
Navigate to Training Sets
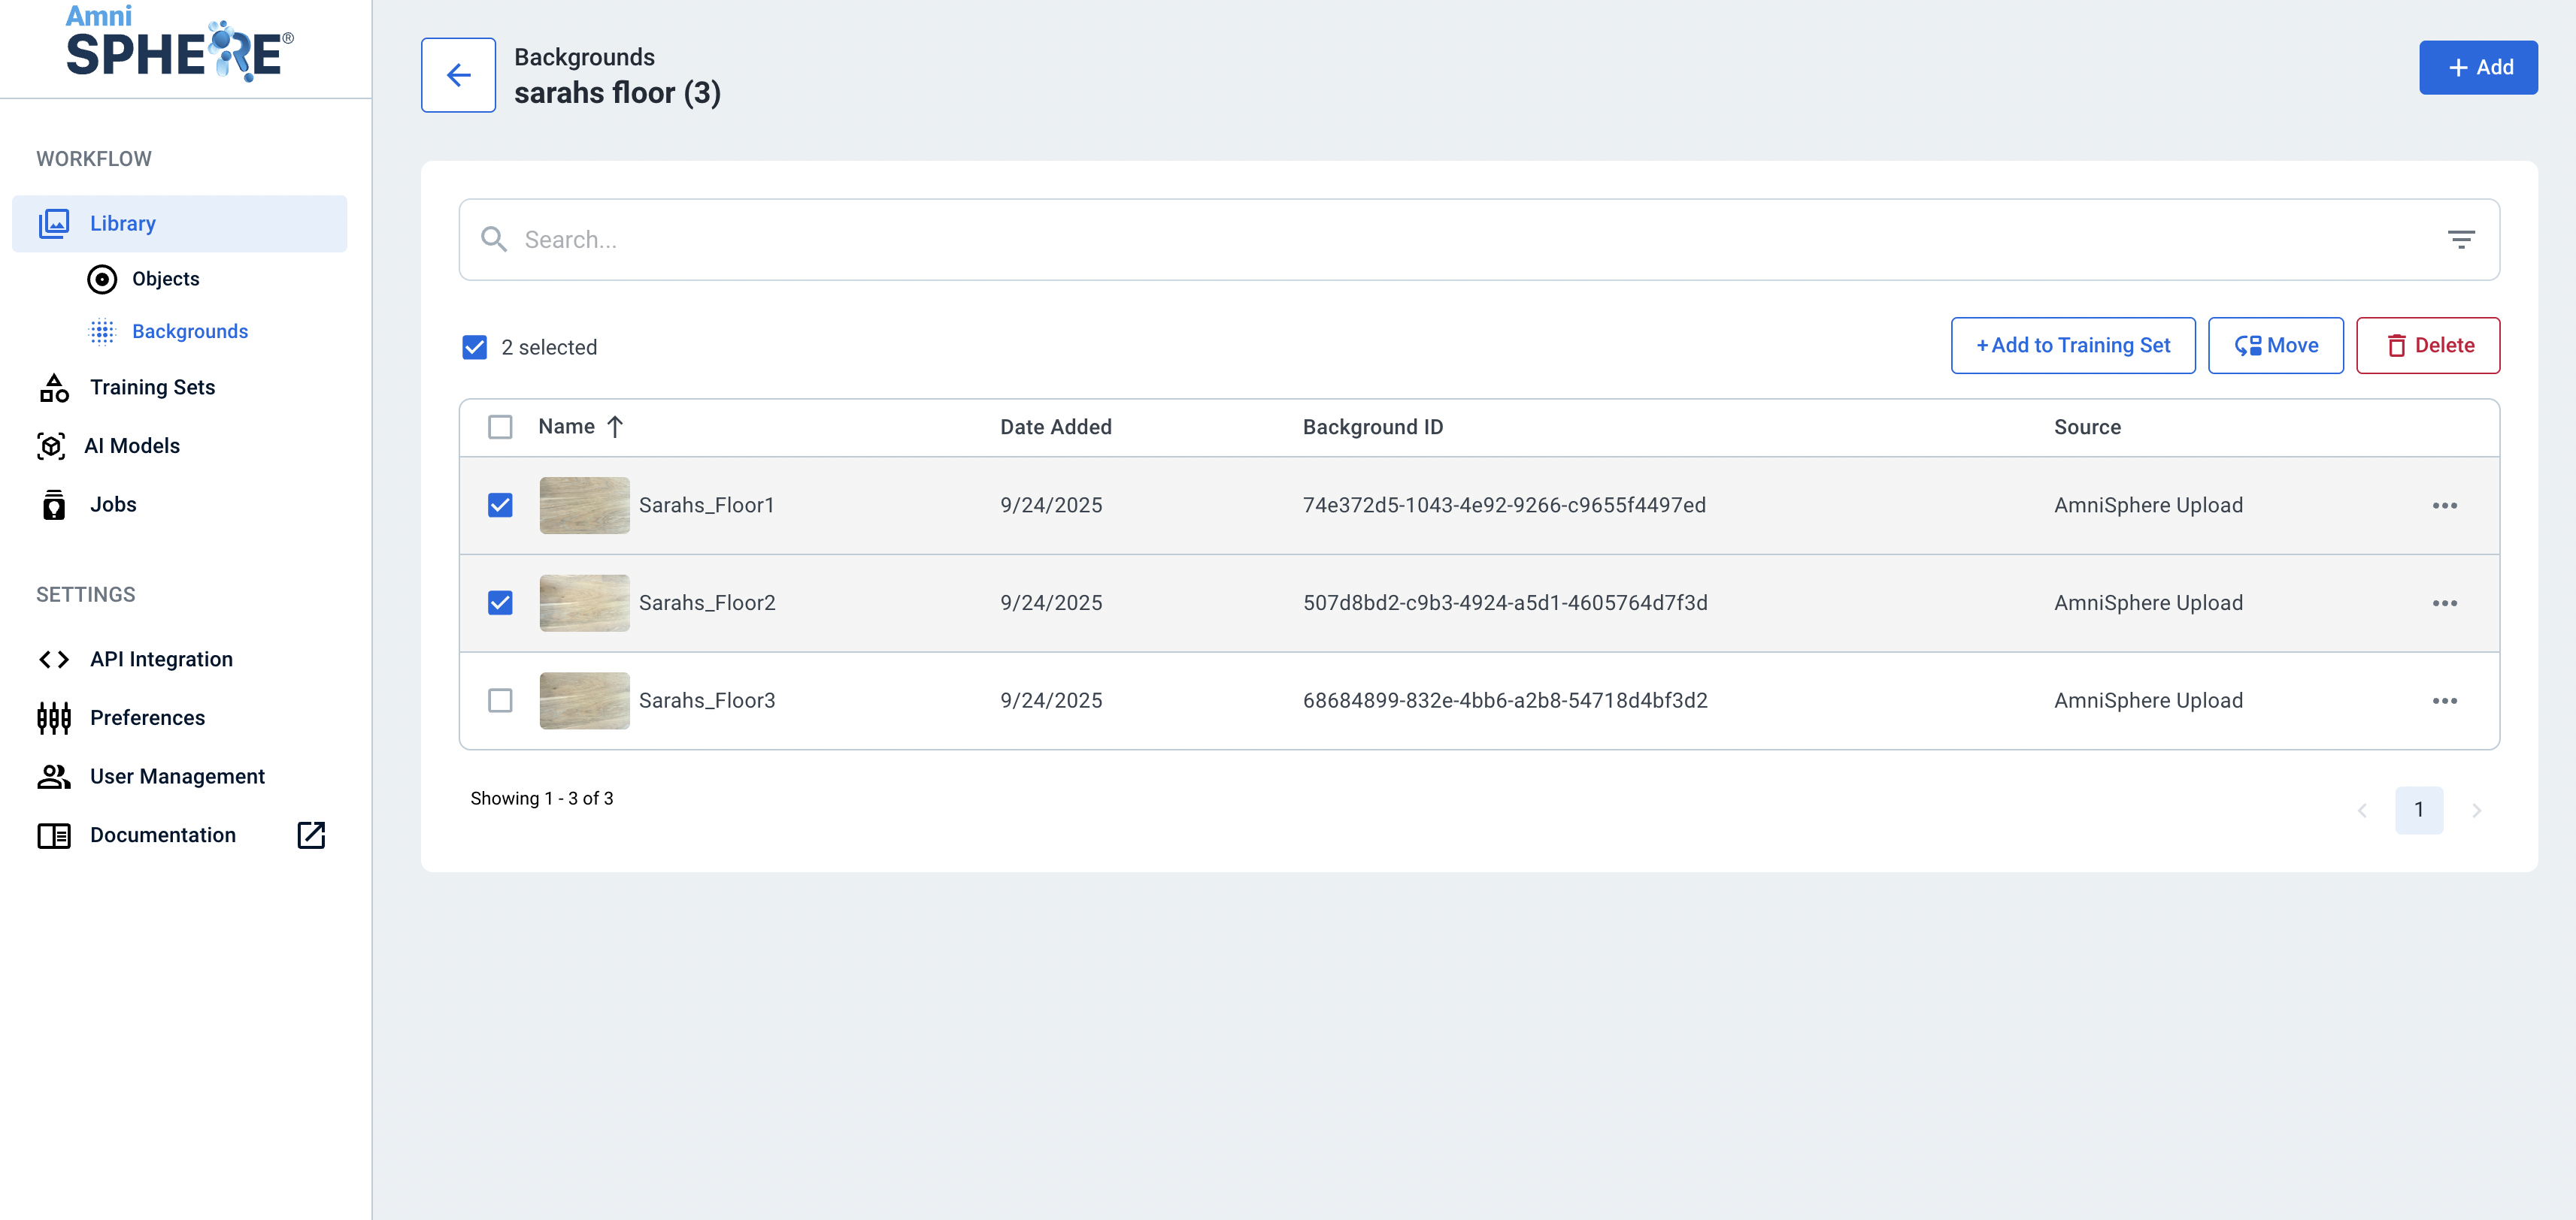tap(153, 388)
